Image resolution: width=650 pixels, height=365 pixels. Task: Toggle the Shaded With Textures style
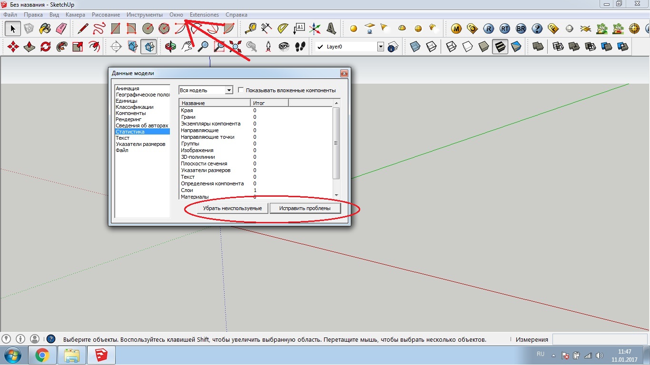coord(500,47)
